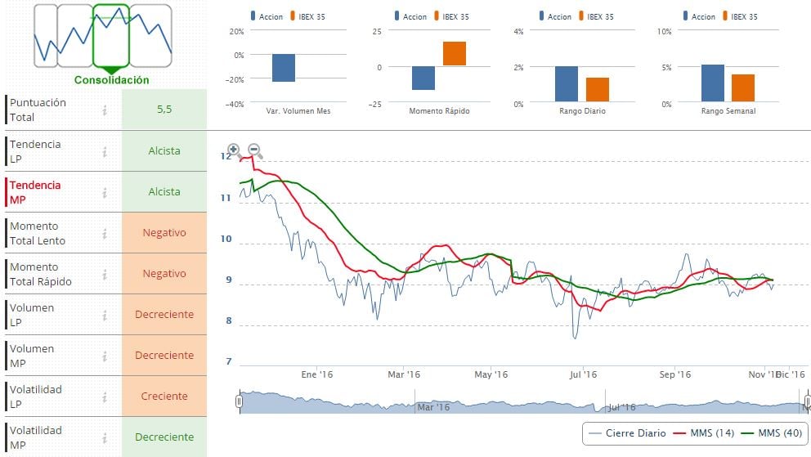Screen dimensions: 811x457
Task: Click the Negativo value for Momento Total Rápido
Action: tap(164, 274)
